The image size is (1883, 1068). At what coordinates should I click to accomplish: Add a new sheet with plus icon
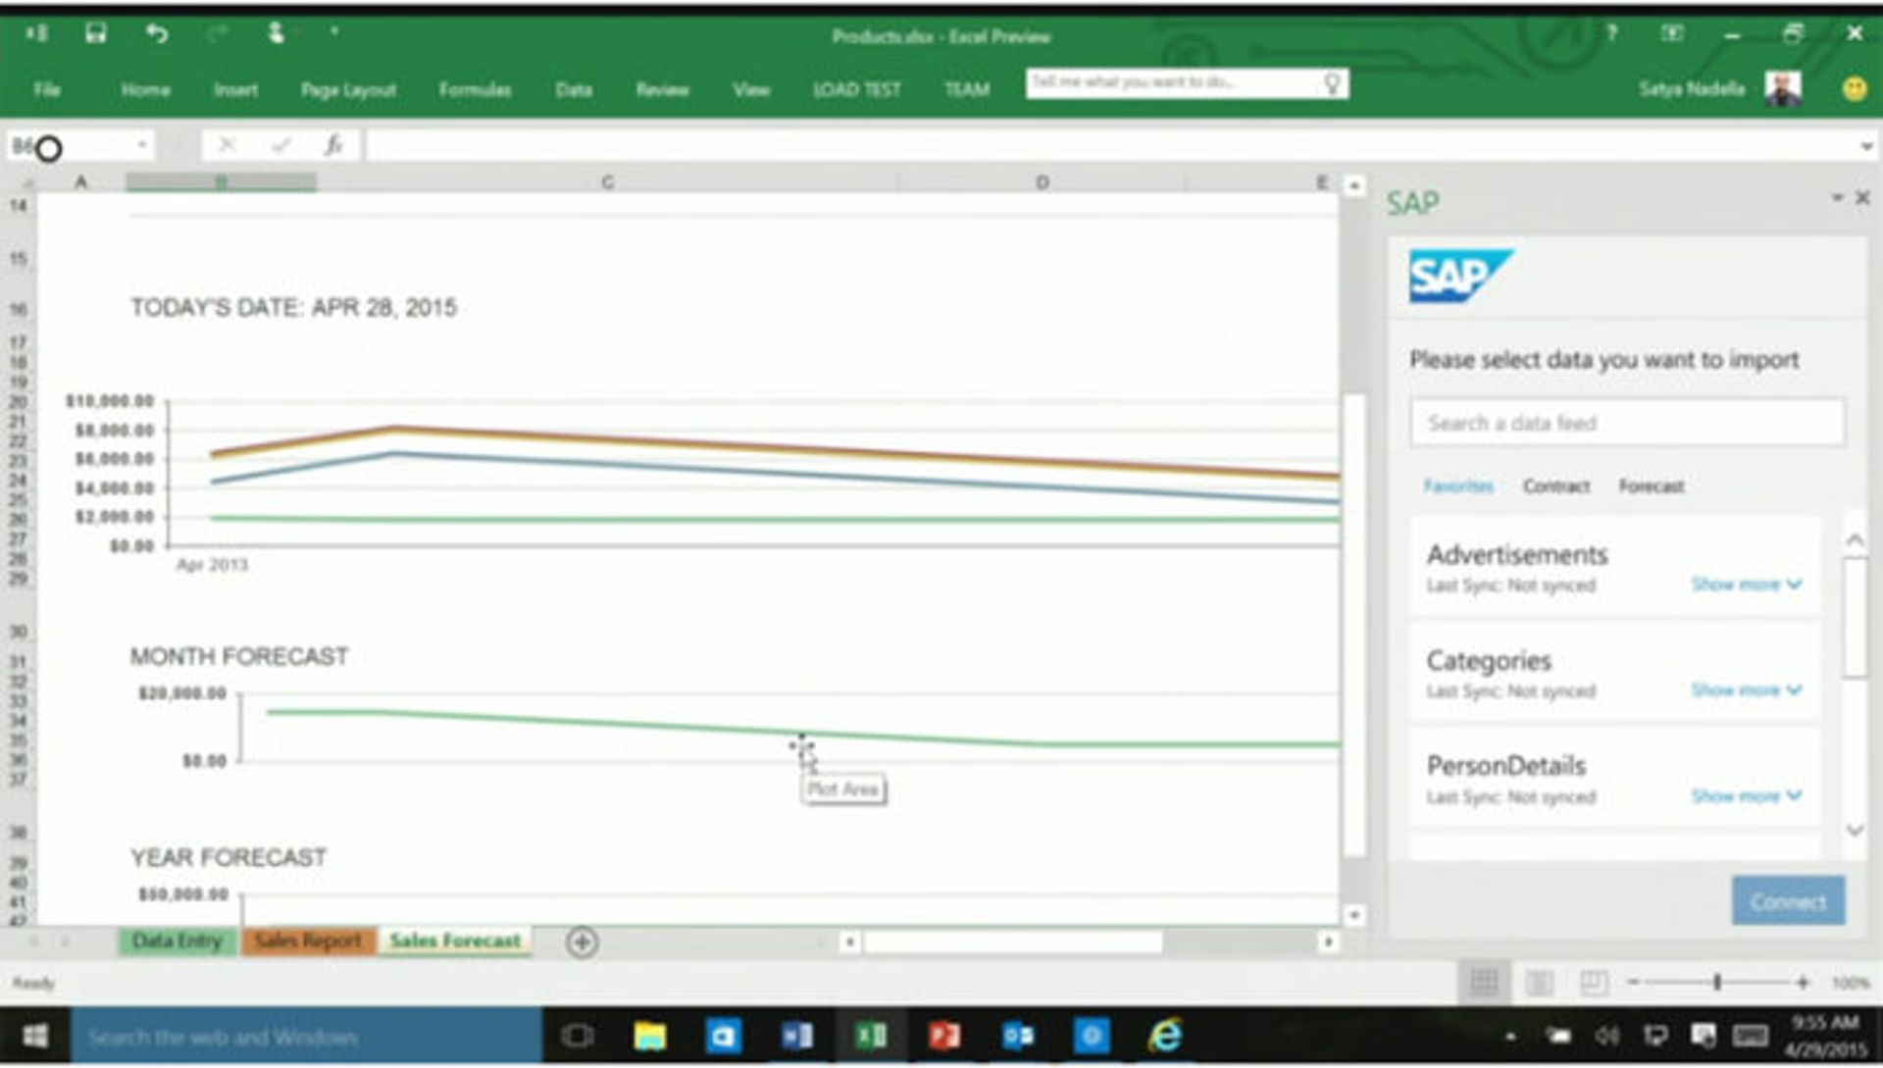click(x=582, y=942)
